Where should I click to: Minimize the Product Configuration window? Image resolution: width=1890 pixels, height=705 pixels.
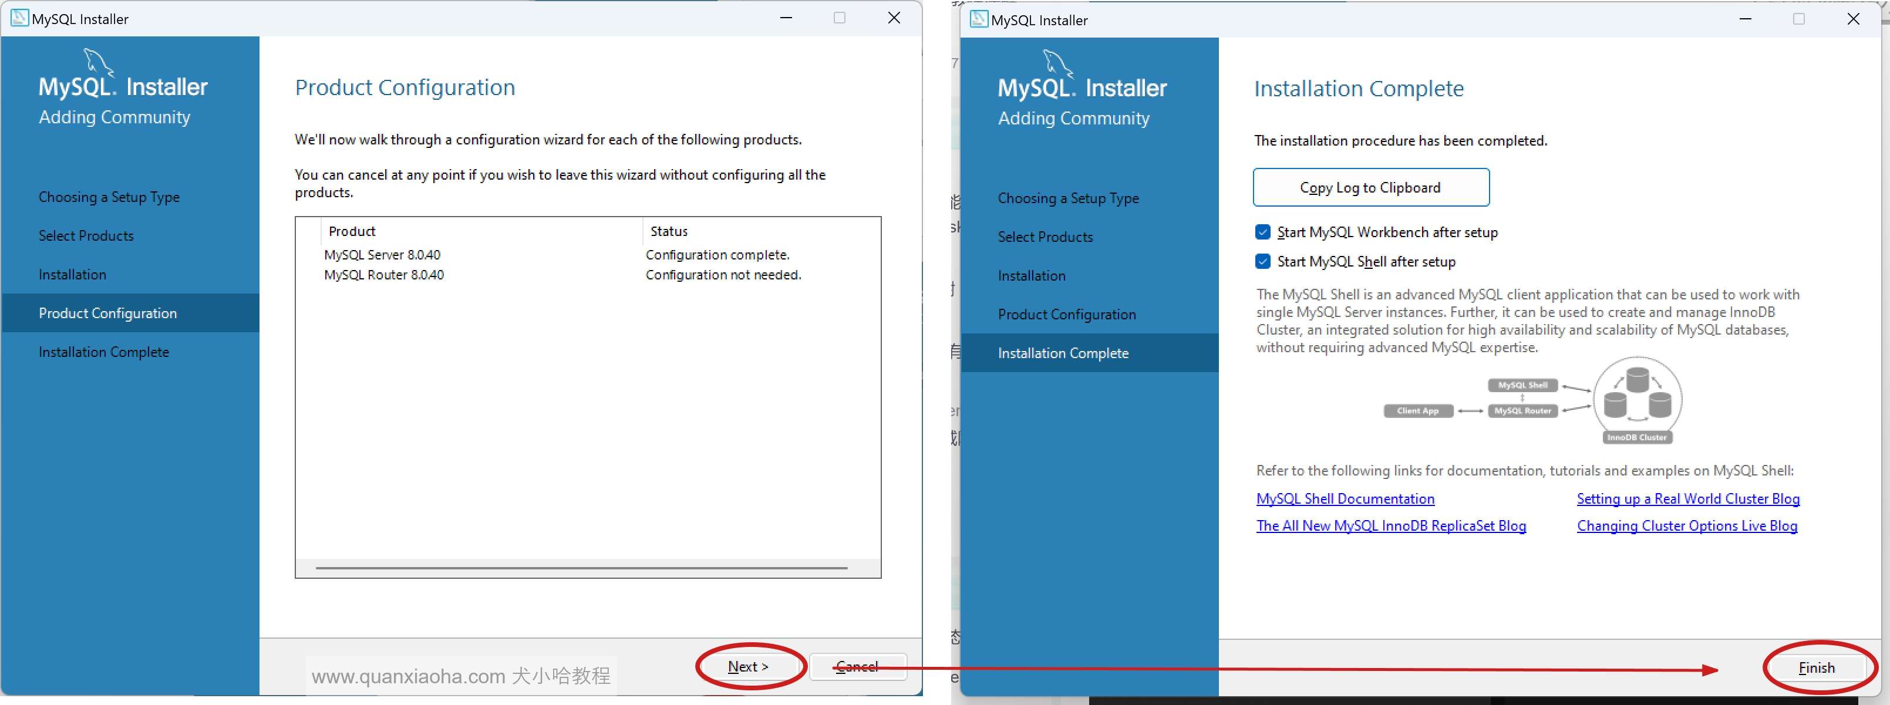786,18
